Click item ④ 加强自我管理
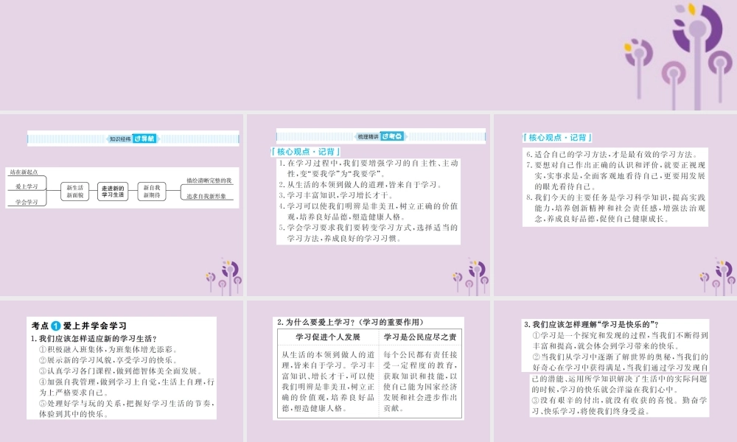The width and height of the screenshot is (737, 442). [127, 387]
